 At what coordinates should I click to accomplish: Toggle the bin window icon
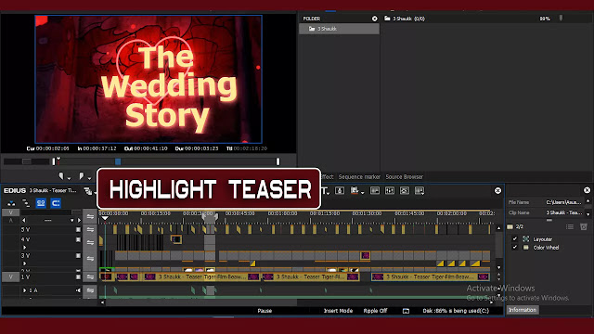coord(375,190)
